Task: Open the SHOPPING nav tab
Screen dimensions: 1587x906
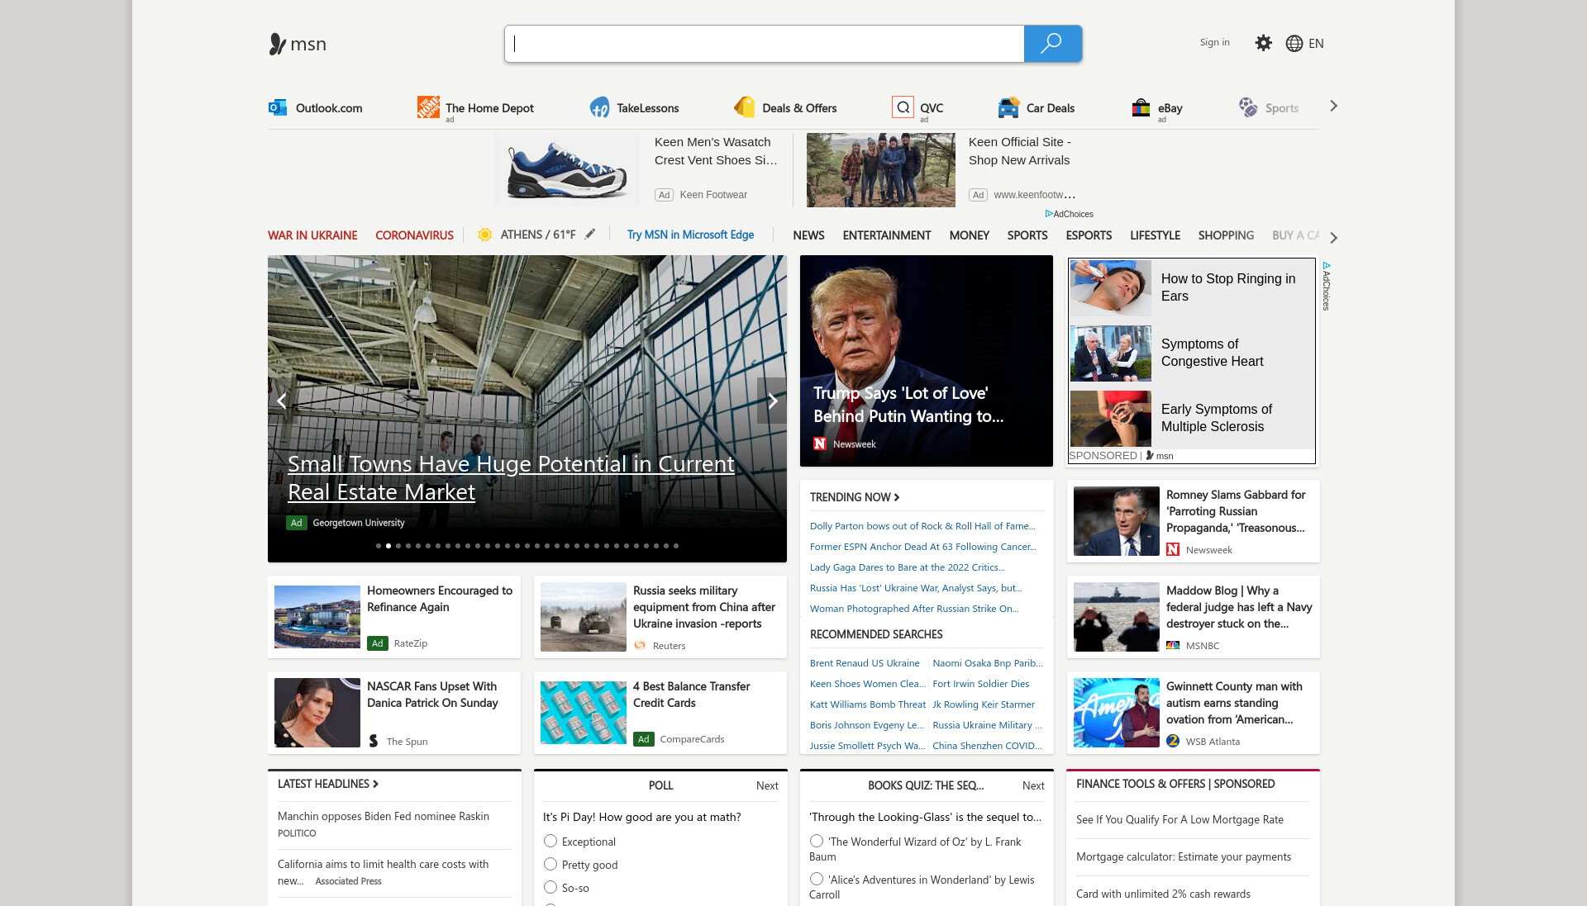Action: 1226,235
